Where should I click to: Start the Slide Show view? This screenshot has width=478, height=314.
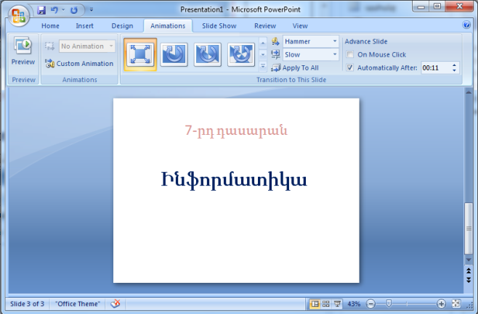337,304
